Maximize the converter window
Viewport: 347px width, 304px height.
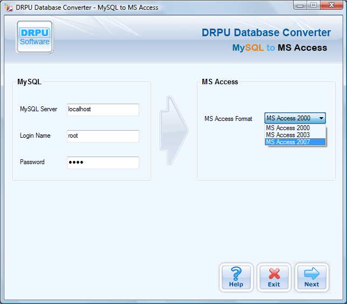pos(314,5)
